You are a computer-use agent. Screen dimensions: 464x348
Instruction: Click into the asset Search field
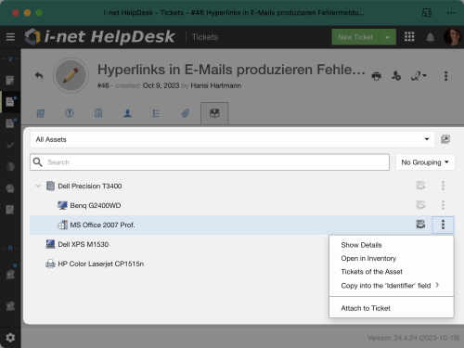click(x=210, y=162)
